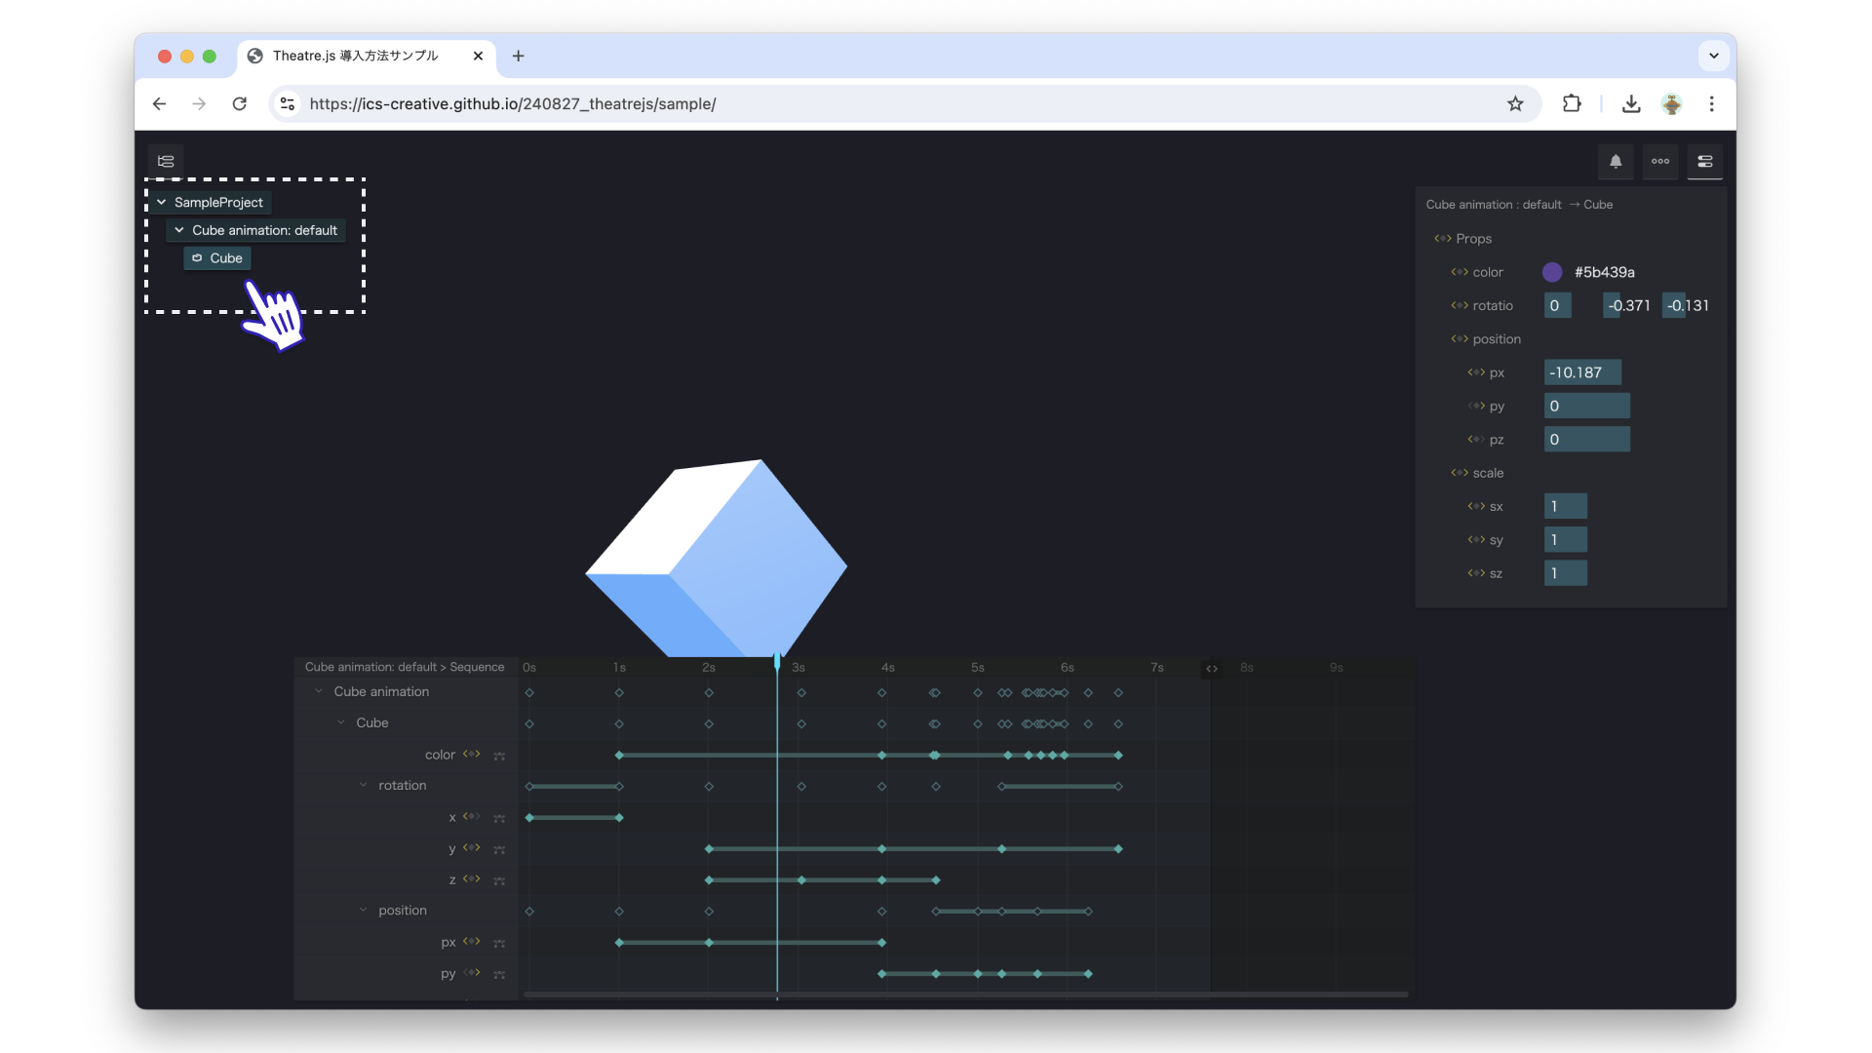Click the SampleProject label in outliner
Image resolution: width=1872 pixels, height=1053 pixels.
tap(218, 202)
